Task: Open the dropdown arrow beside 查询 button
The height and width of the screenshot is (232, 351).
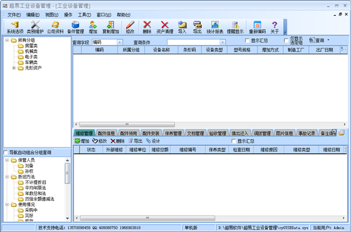Action: click(x=328, y=40)
